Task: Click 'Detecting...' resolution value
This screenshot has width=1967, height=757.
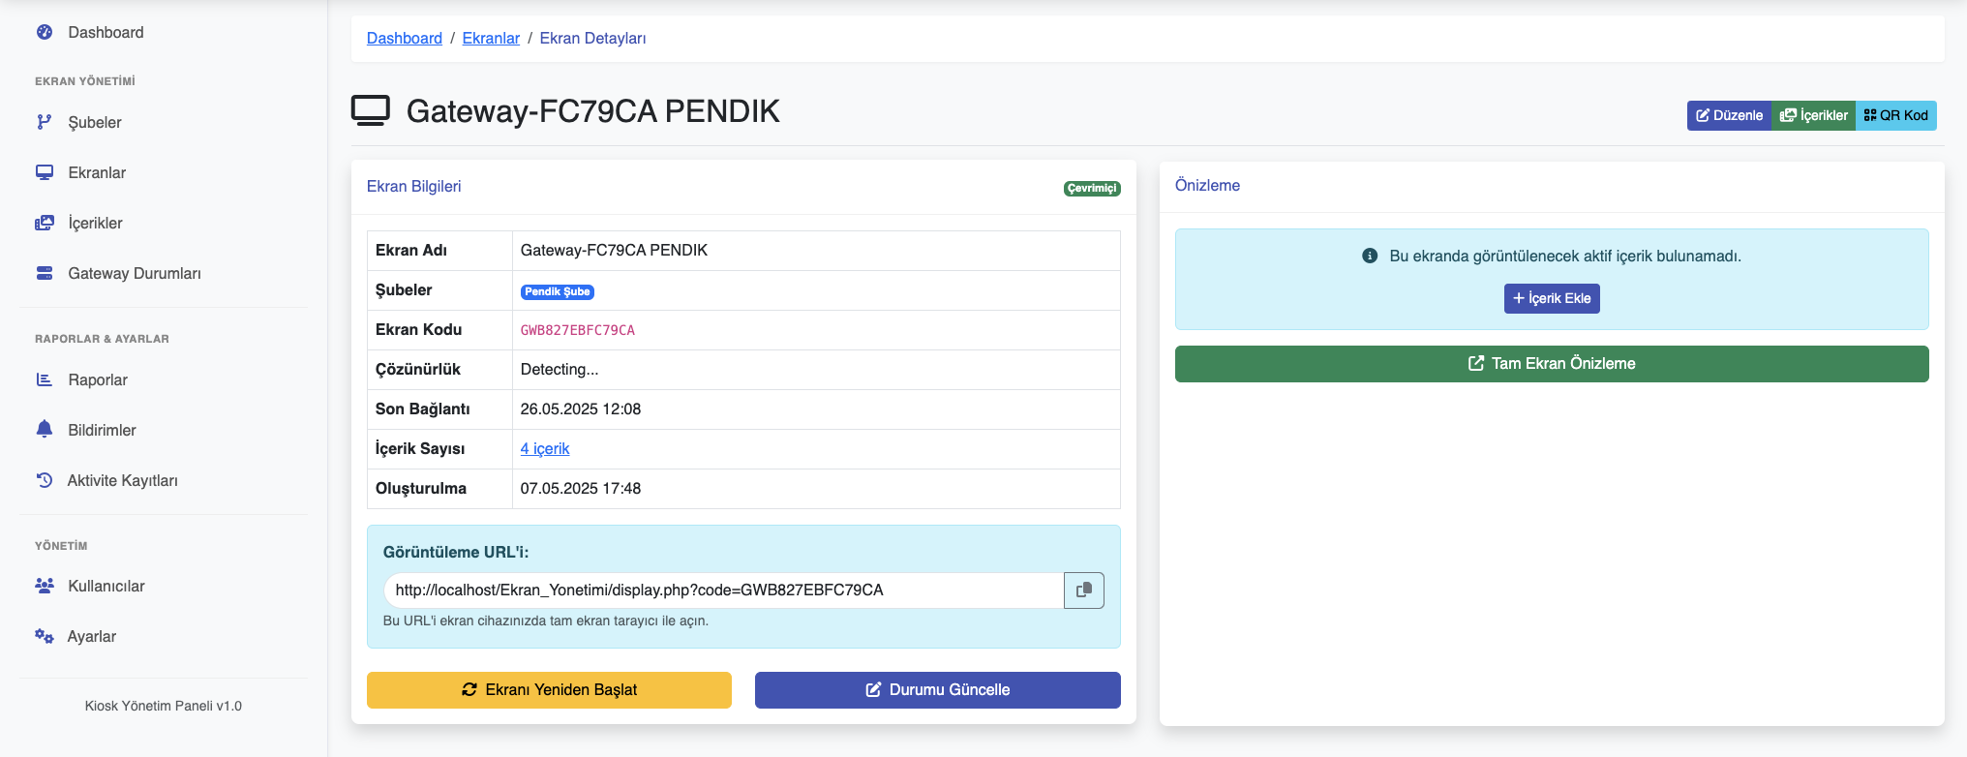Action: pos(560,369)
